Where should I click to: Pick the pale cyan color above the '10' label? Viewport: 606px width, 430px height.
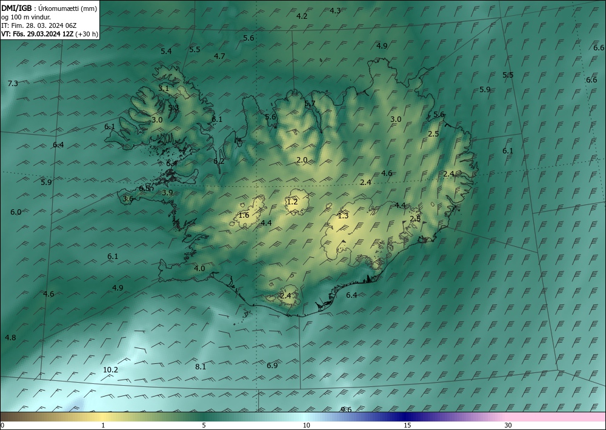point(306,417)
